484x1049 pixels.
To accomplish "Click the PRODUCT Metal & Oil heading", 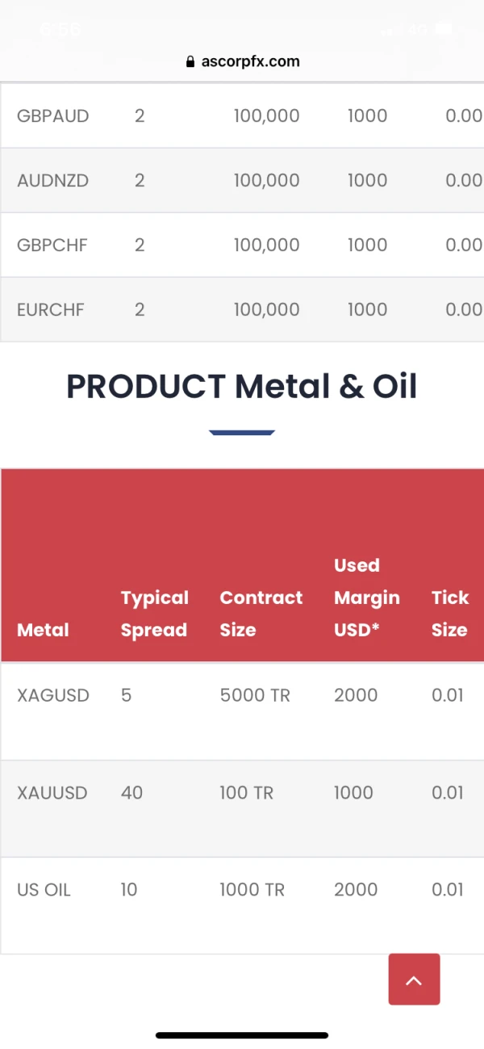I will pos(242,387).
